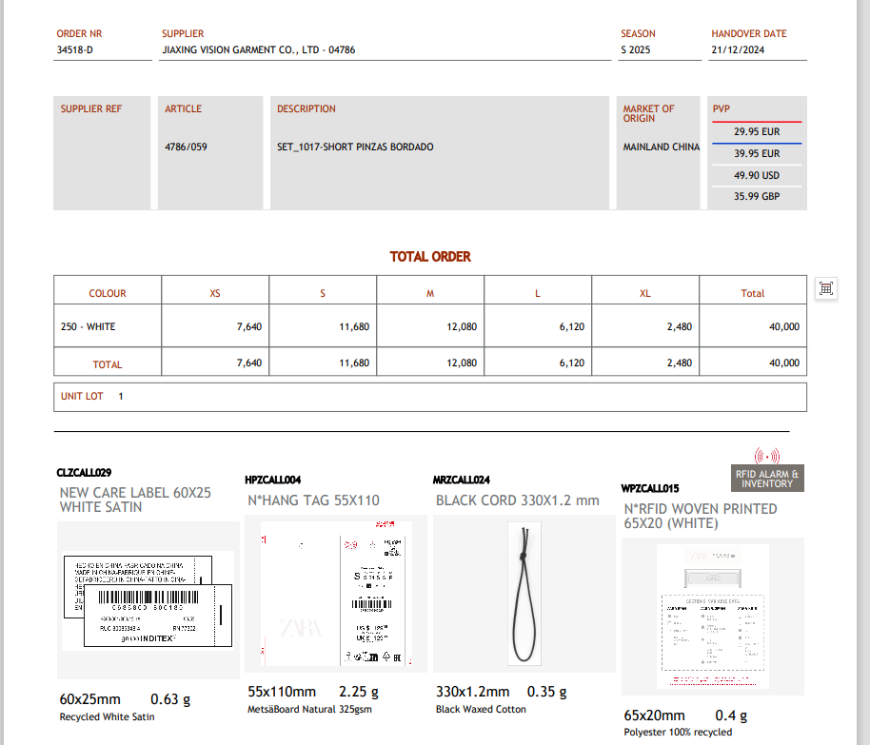870x745 pixels.
Task: Click the XS column header in order table
Action: pyautogui.click(x=215, y=293)
